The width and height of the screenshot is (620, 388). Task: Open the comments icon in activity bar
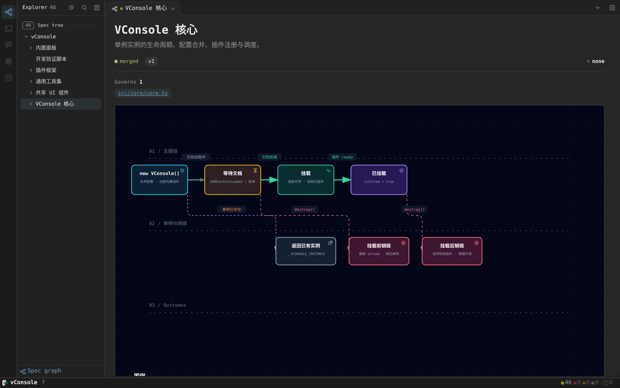point(9,45)
